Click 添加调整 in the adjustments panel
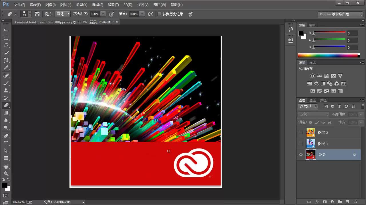The width and height of the screenshot is (366, 205). 305,68
